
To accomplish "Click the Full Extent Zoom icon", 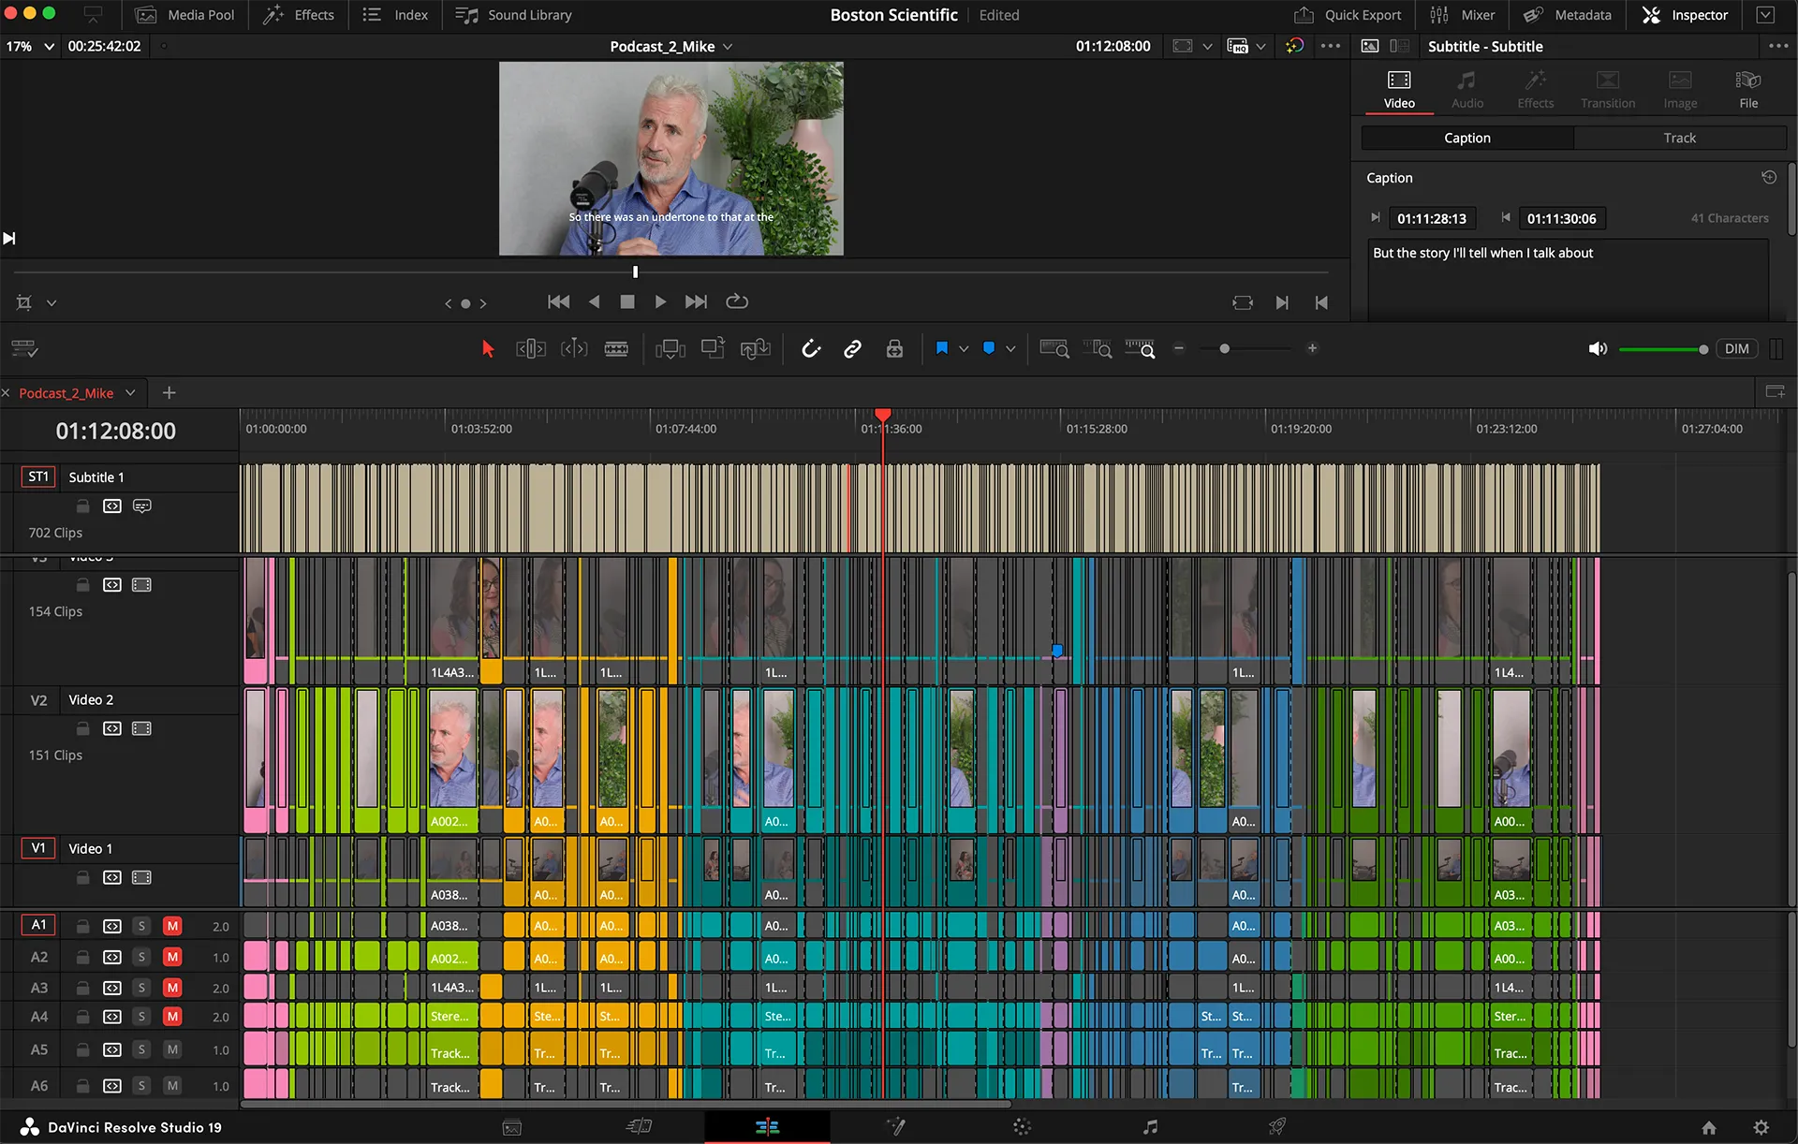I will (x=1054, y=349).
